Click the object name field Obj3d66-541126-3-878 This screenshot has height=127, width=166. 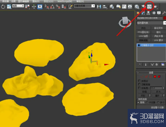[x=150, y=18]
